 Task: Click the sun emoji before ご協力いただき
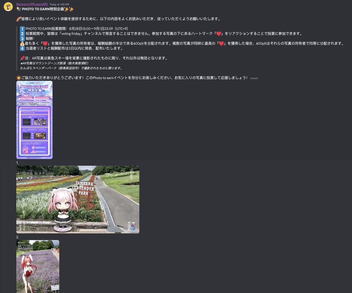(19, 78)
